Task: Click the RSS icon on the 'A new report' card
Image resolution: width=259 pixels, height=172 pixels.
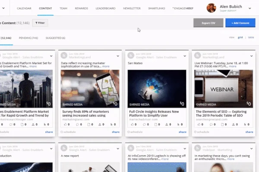Action: pos(64,148)
